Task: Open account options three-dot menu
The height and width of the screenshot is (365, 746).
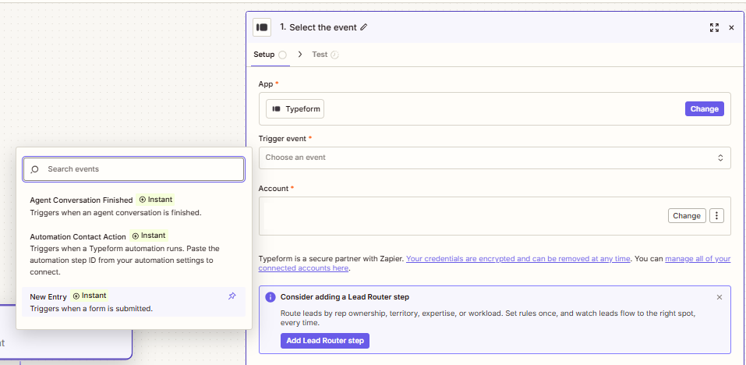Action: tap(716, 215)
